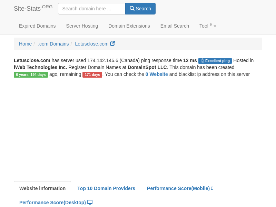The image size is (276, 207).
Task: Click the red 171 days badge
Action: (92, 75)
